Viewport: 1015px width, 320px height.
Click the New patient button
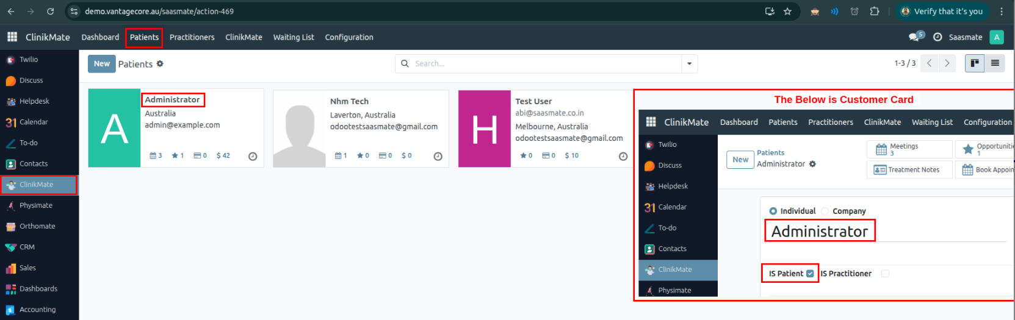[101, 64]
